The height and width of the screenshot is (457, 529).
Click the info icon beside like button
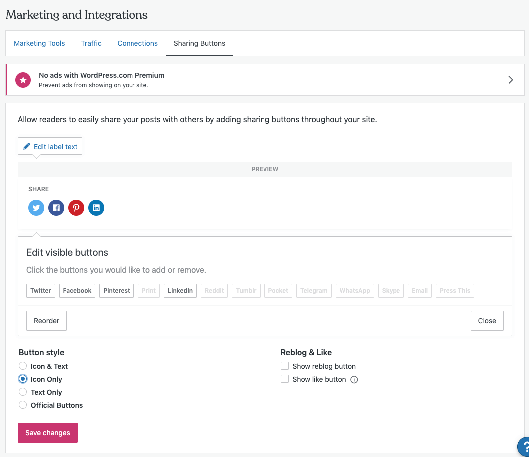[x=354, y=380]
